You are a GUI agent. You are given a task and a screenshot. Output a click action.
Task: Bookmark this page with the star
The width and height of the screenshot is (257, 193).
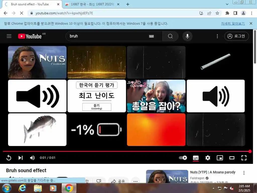pyautogui.click(x=217, y=13)
